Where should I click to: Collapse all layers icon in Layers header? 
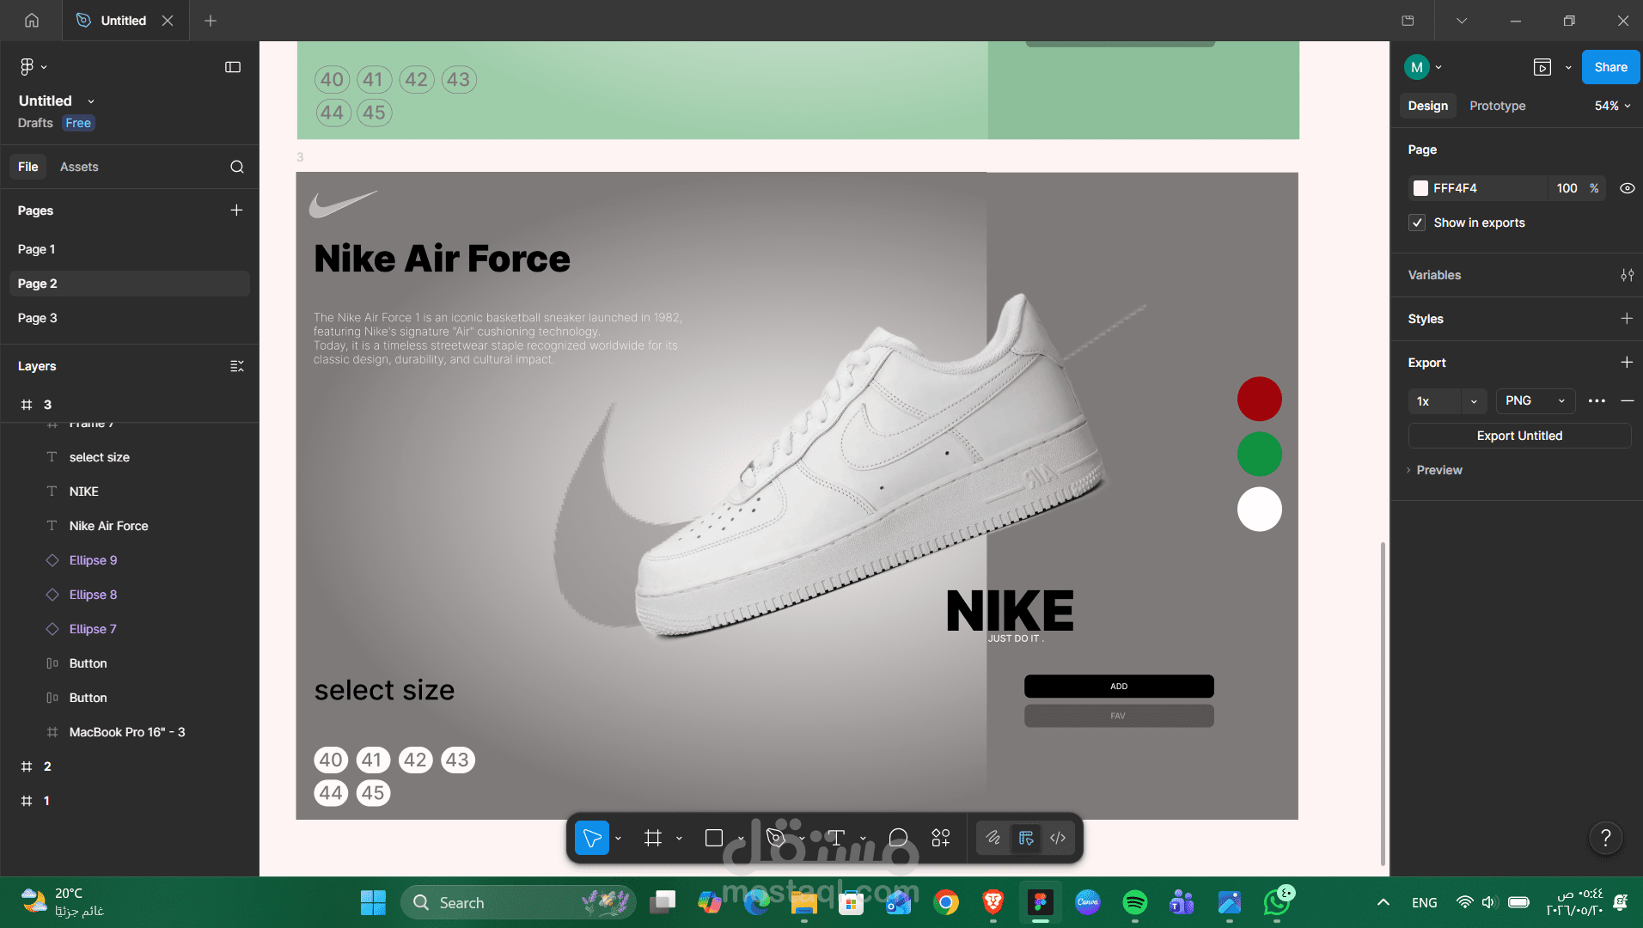237,366
